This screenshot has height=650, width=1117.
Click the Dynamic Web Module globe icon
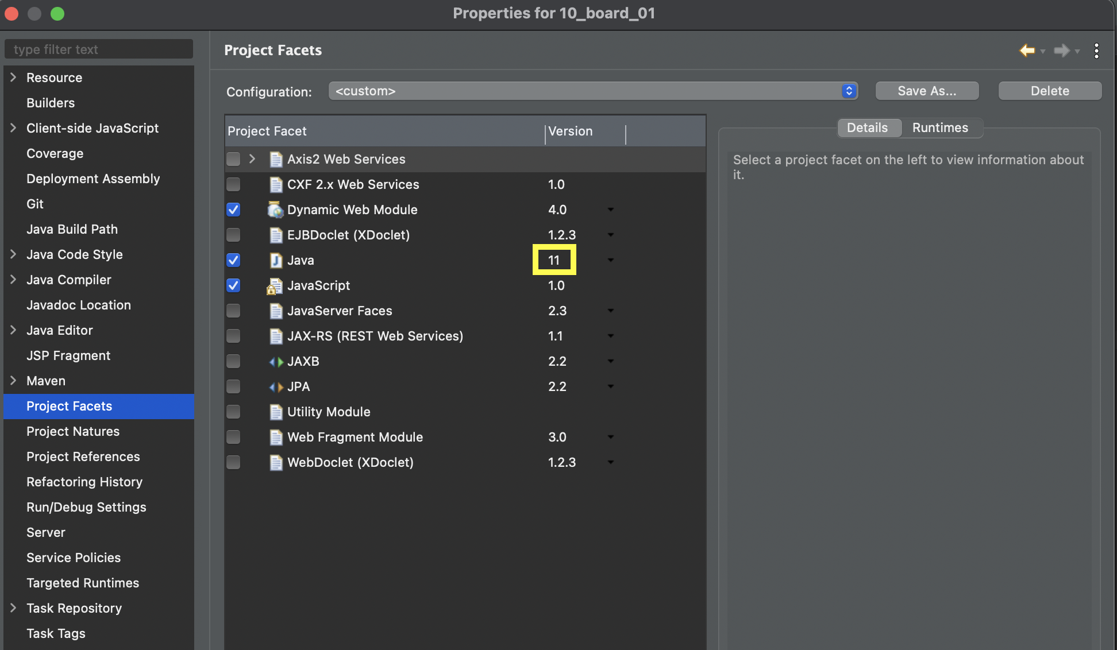pos(275,210)
